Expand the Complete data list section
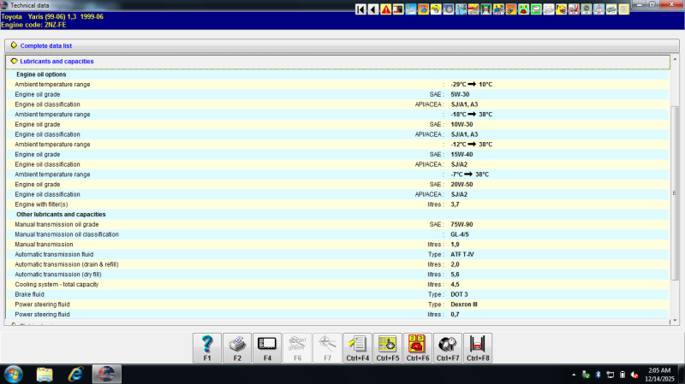The height and width of the screenshot is (384, 685). point(14,45)
